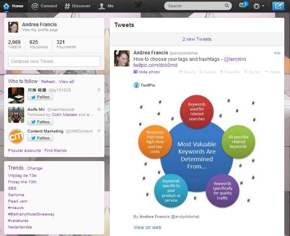Click View on web link
The width and height of the screenshot is (290, 236).
click(x=147, y=228)
